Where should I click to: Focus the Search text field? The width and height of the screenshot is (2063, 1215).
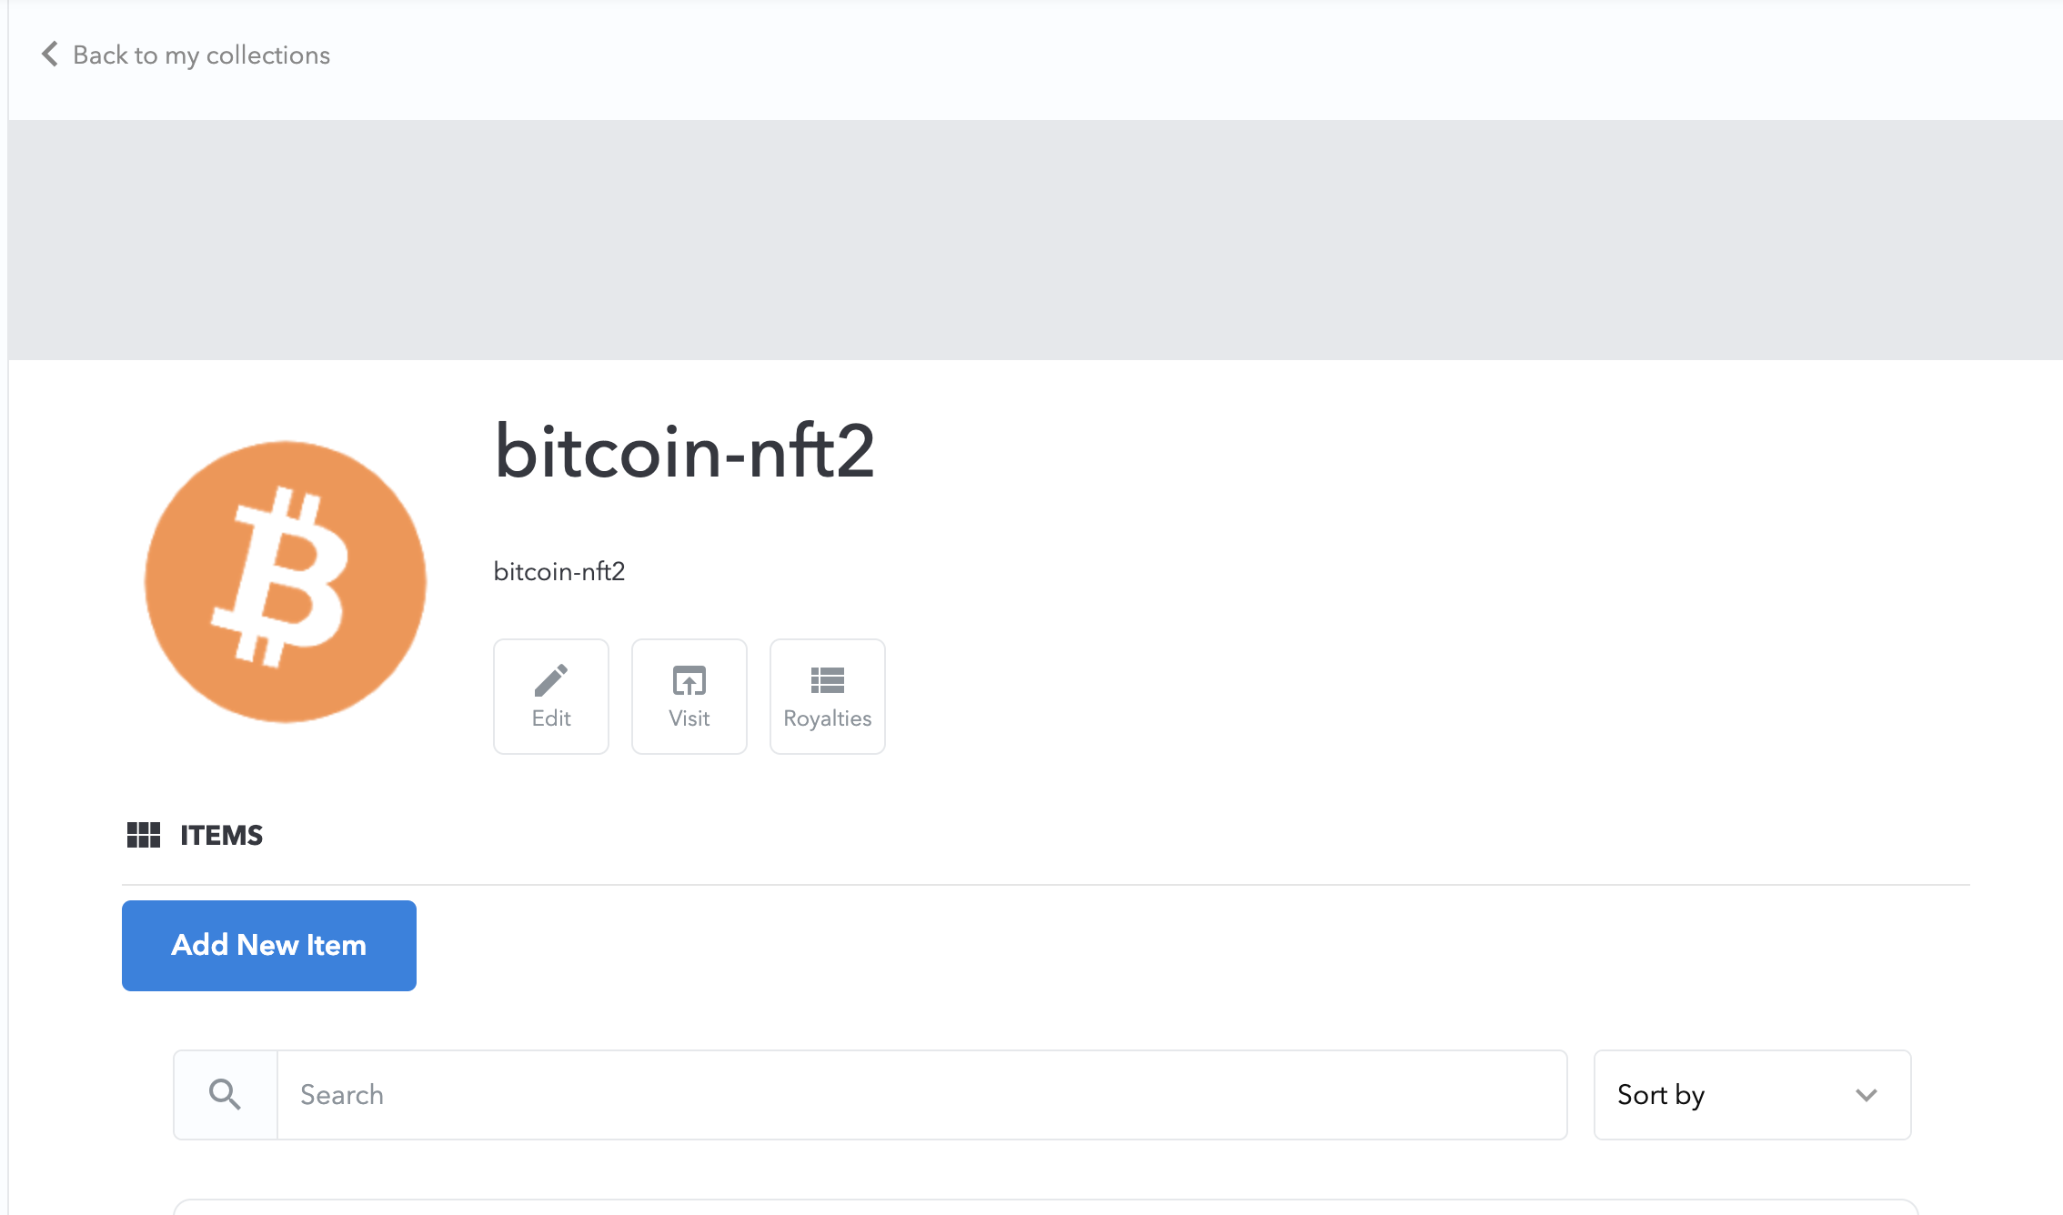(921, 1095)
